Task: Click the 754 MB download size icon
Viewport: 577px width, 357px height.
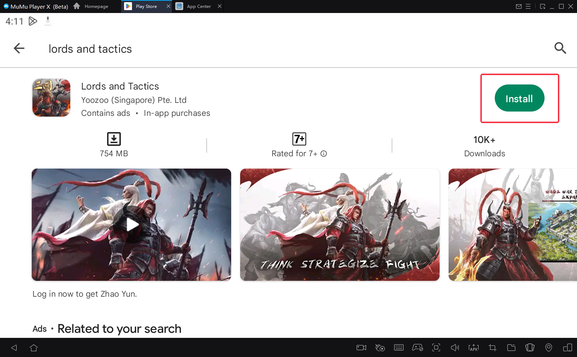Action: click(x=114, y=139)
